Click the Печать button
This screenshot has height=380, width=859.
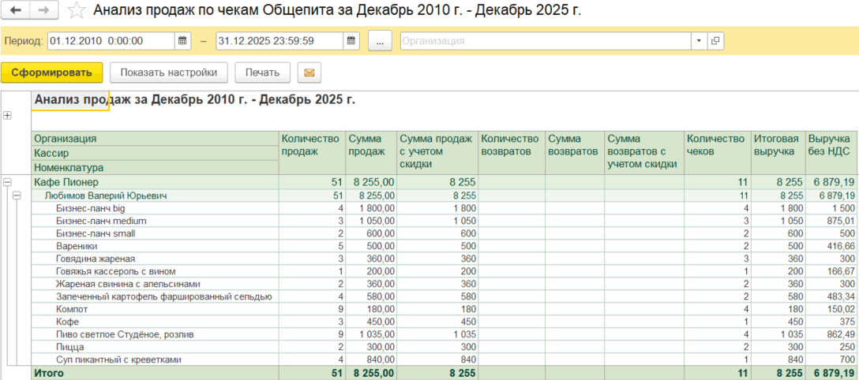[262, 73]
